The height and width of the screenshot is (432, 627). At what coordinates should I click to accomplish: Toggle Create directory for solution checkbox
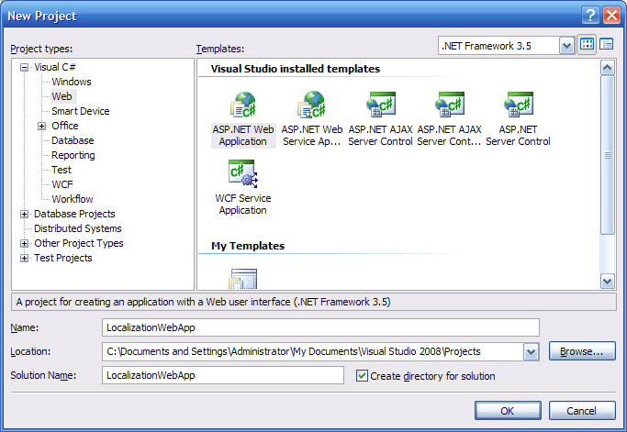pyautogui.click(x=362, y=376)
